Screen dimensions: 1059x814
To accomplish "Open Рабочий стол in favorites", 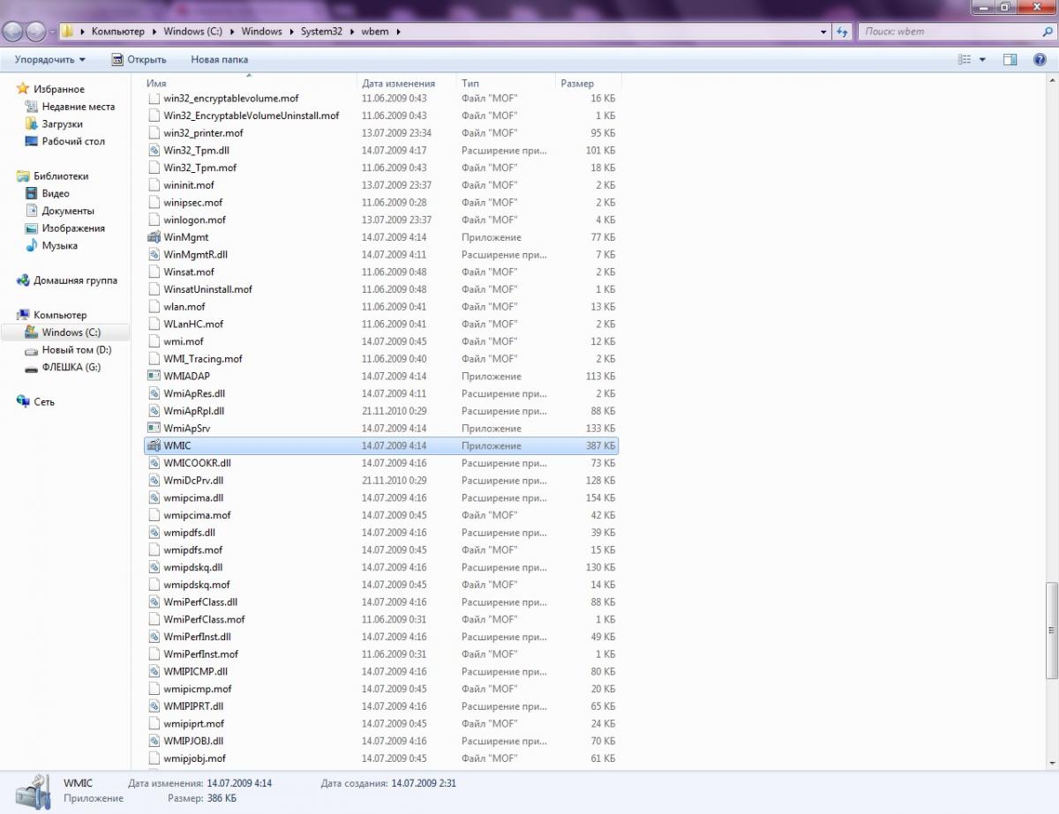I will click(73, 141).
